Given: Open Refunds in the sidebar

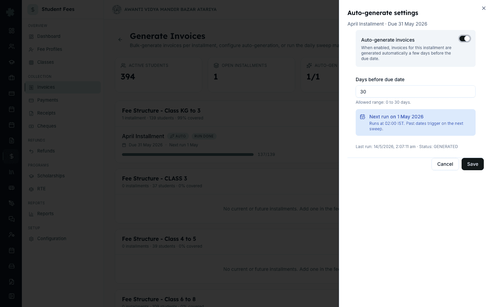Looking at the screenshot, I should tap(63, 151).
